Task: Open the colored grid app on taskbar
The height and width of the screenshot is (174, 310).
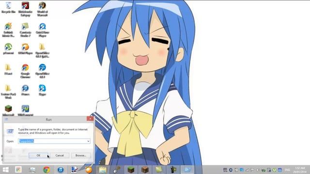Action: tap(18, 170)
